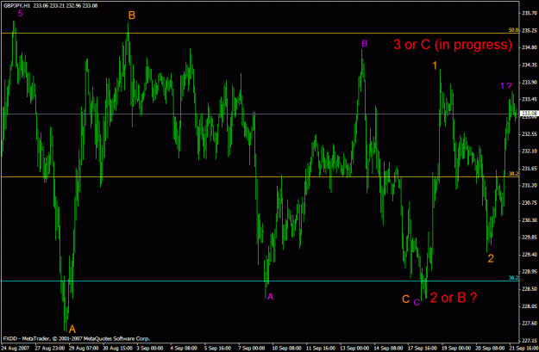Click the '11 Sep 16:00' time label
This screenshot has height=352, width=539.
321,348
